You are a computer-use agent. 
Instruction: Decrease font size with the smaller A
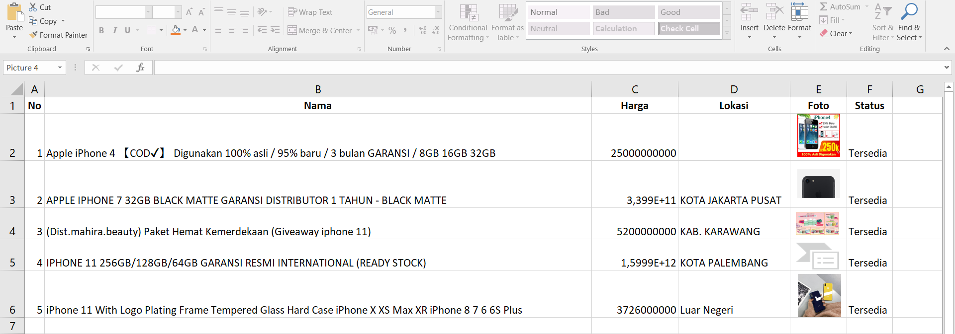(201, 12)
